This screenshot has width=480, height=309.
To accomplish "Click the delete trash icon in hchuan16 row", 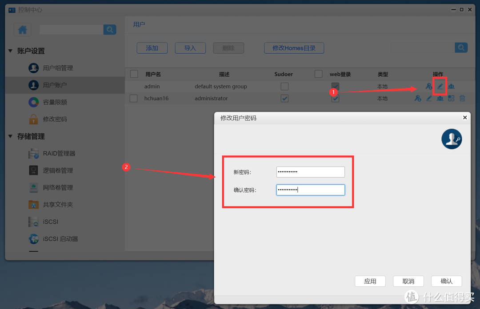I will pos(462,98).
